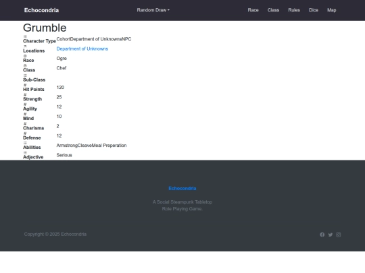Image resolution: width=365 pixels, height=273 pixels.
Task: Expand the Random Draw dropdown
Action: click(x=153, y=10)
